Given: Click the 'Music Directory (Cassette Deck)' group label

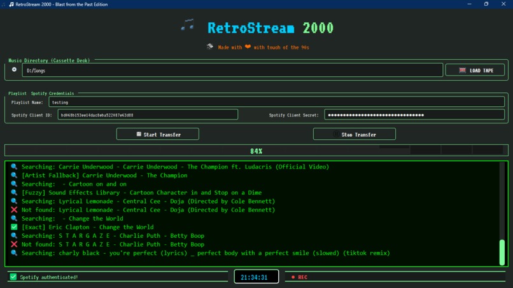Looking at the screenshot, I should [x=49, y=60].
